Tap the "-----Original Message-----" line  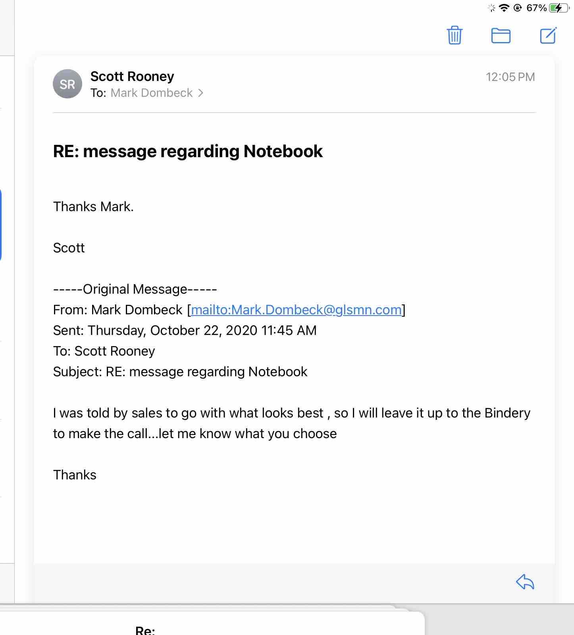135,289
